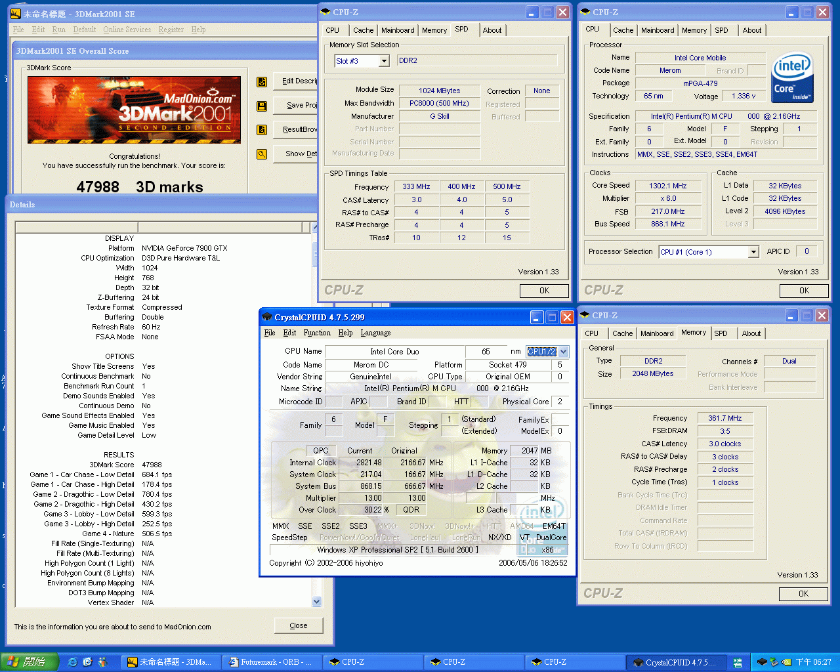Click OK in the CPU-Z SPD window
840x672 pixels.
[544, 291]
